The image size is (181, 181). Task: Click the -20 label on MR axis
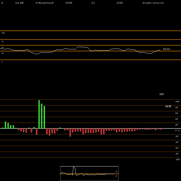(x=177, y=136)
